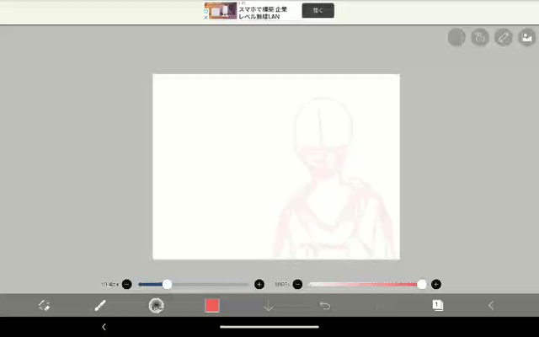This screenshot has width=539, height=337.
Task: Tap the downward arrow icon
Action: click(269, 305)
